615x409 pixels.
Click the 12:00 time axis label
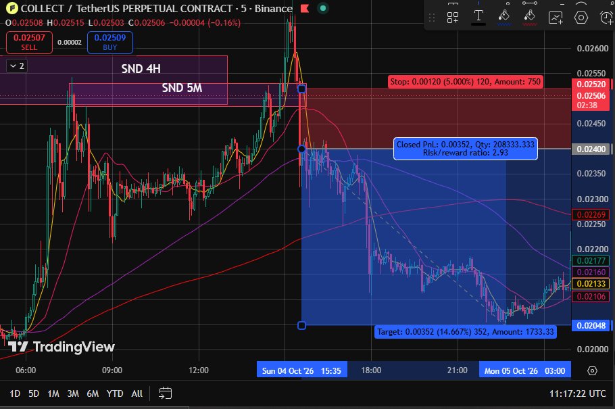tap(199, 370)
